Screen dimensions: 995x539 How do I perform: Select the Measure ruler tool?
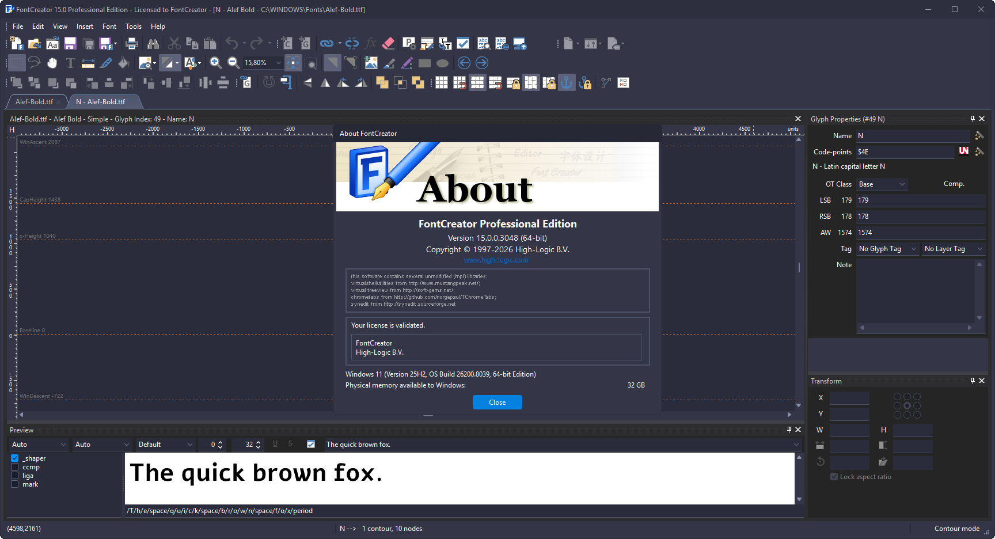88,63
